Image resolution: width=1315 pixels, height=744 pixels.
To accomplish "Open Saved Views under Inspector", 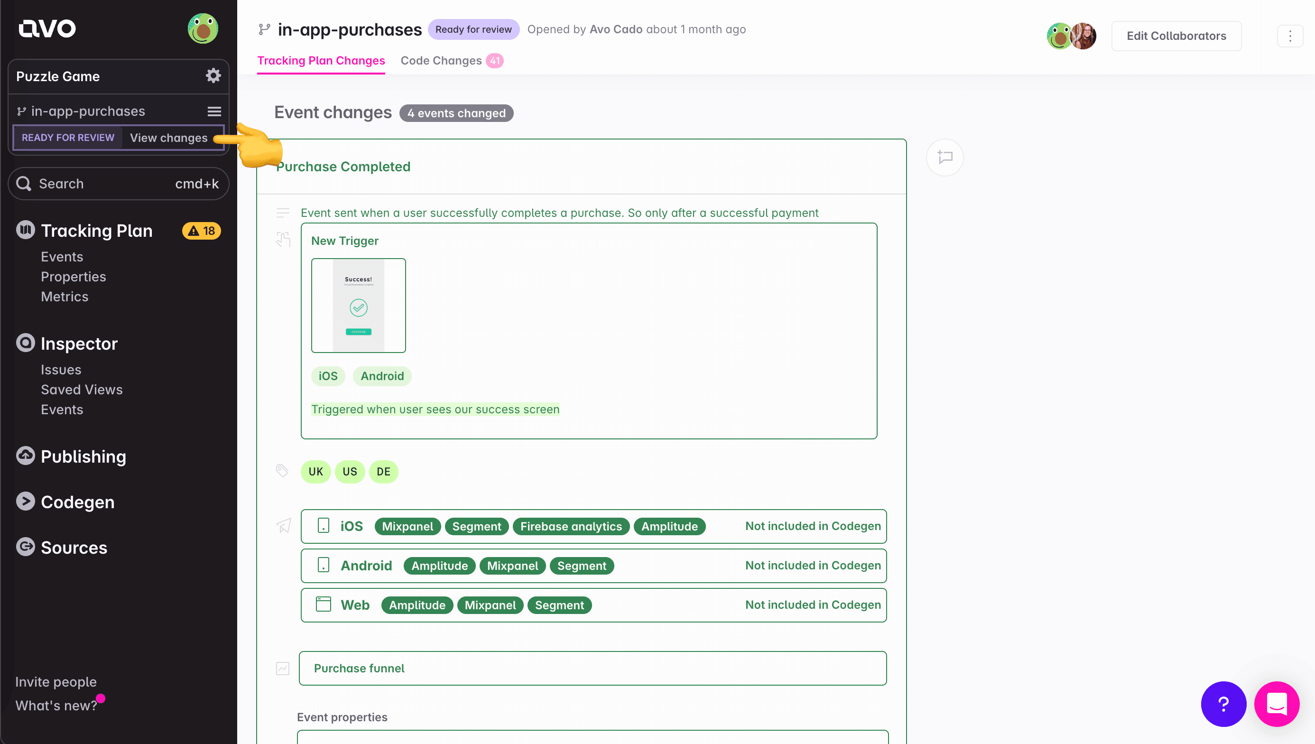I will click(82, 390).
